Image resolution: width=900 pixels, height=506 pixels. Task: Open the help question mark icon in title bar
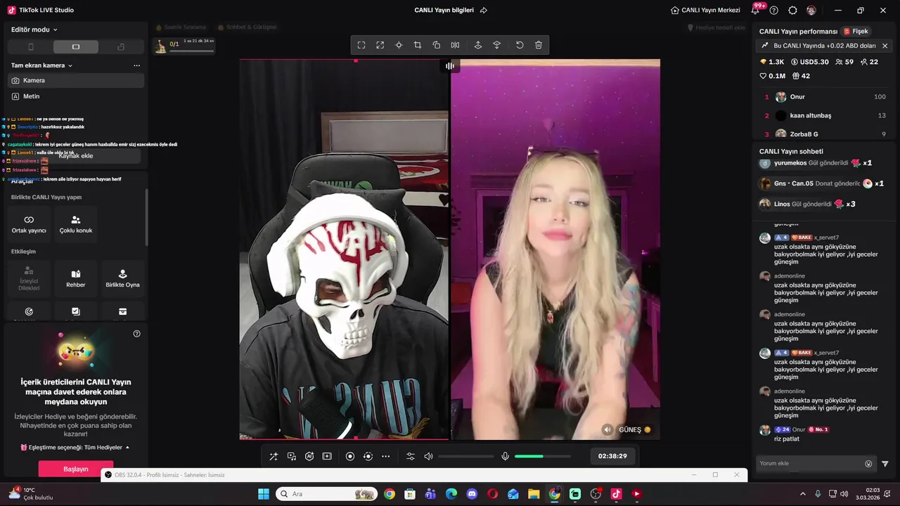click(x=774, y=11)
